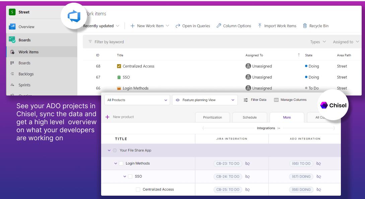Unlink the (66) TO DO ADO integration icon
365x199 pixels.
(319, 164)
